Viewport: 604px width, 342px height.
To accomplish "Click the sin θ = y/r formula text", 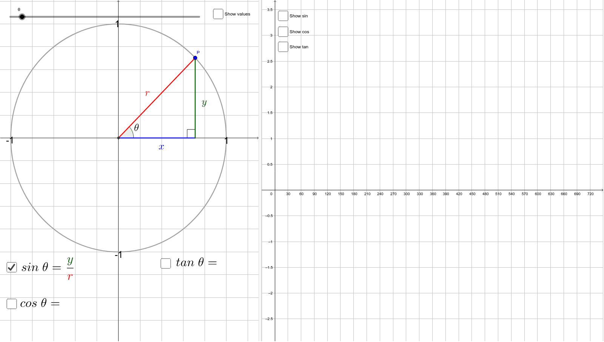I will pyautogui.click(x=45, y=267).
